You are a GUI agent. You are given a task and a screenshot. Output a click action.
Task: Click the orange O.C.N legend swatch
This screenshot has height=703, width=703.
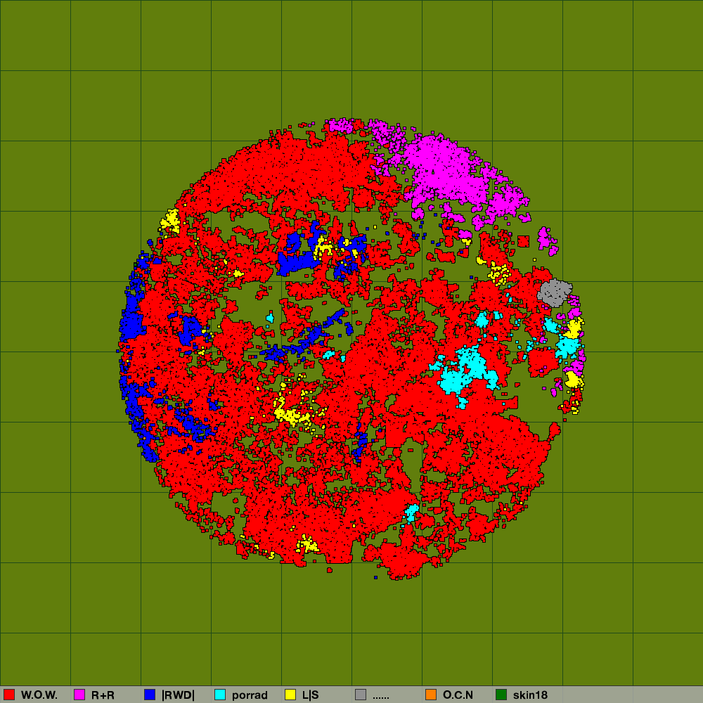point(431,695)
